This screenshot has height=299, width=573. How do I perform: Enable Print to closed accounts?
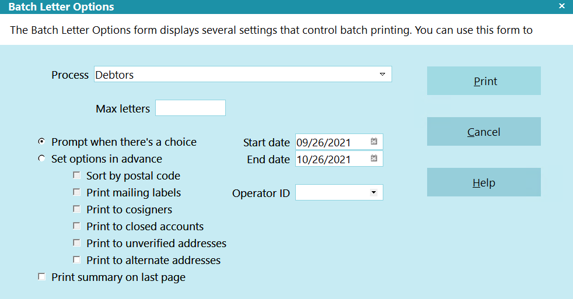(76, 226)
